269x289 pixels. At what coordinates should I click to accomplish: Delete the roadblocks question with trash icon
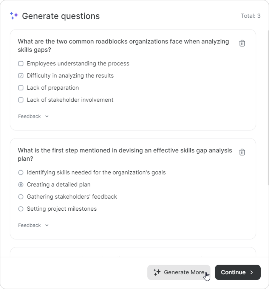pos(242,43)
